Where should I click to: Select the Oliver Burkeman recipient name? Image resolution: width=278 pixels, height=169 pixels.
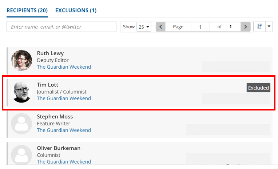coord(59,148)
